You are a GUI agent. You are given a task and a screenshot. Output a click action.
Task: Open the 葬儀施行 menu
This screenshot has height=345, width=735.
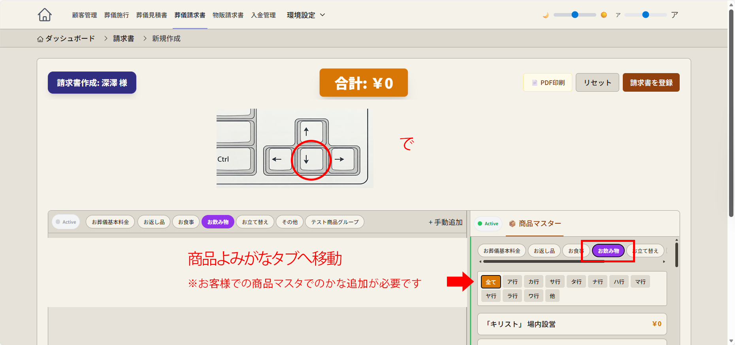point(117,15)
